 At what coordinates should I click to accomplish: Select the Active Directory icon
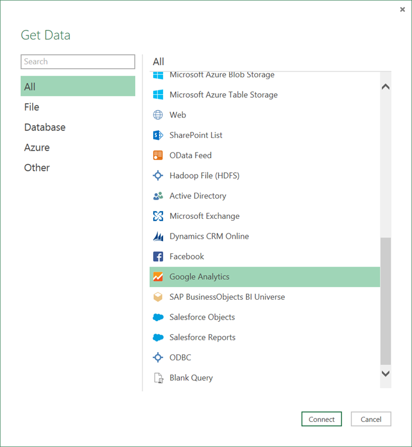pos(158,196)
